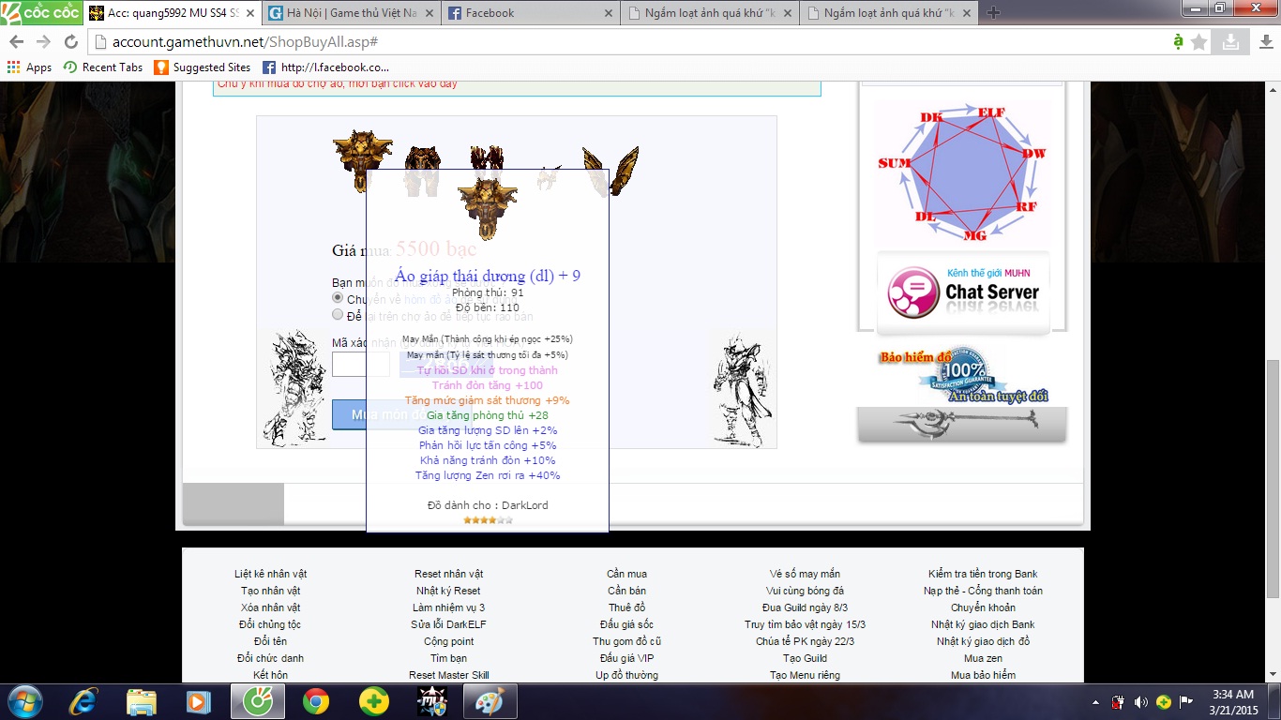Open the Liệt kê nhân vật link
Image resolution: width=1281 pixels, height=720 pixels.
pos(270,574)
